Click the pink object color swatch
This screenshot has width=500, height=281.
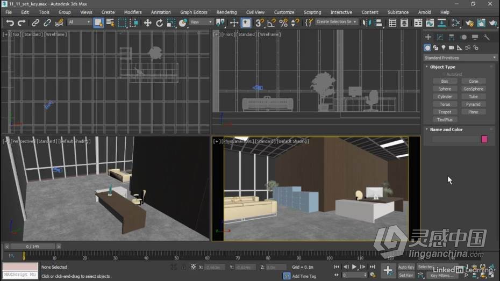[484, 139]
